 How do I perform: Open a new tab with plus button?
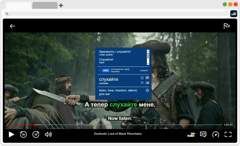tap(61, 6)
